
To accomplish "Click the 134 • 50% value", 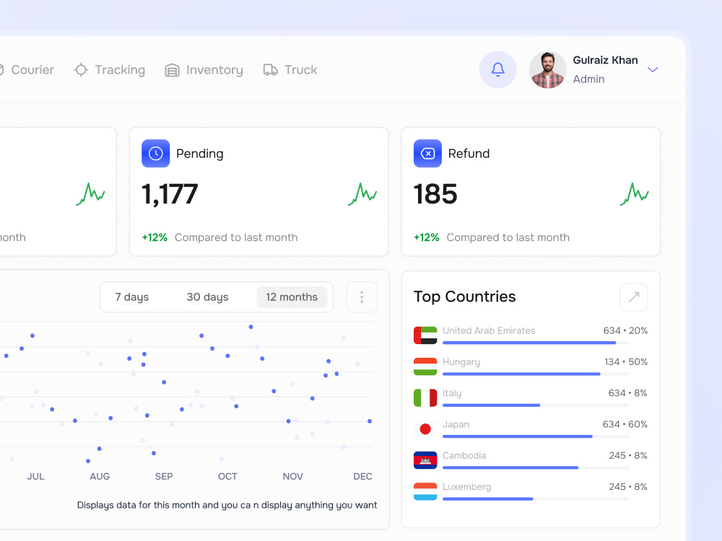I will pos(626,362).
